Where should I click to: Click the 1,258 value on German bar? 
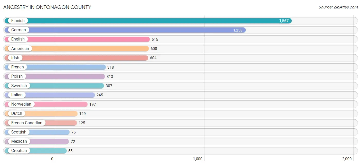238,30
